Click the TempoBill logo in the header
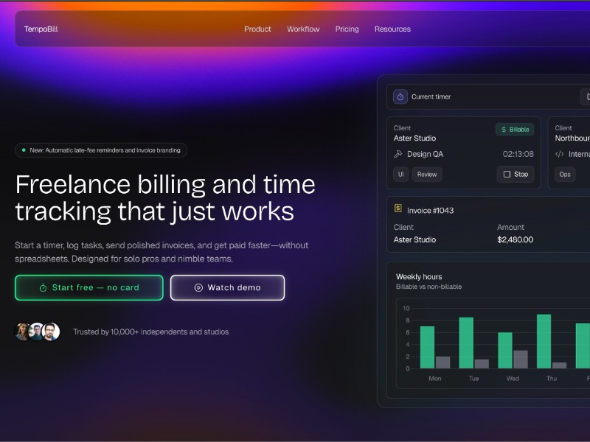590x442 pixels. click(x=40, y=29)
